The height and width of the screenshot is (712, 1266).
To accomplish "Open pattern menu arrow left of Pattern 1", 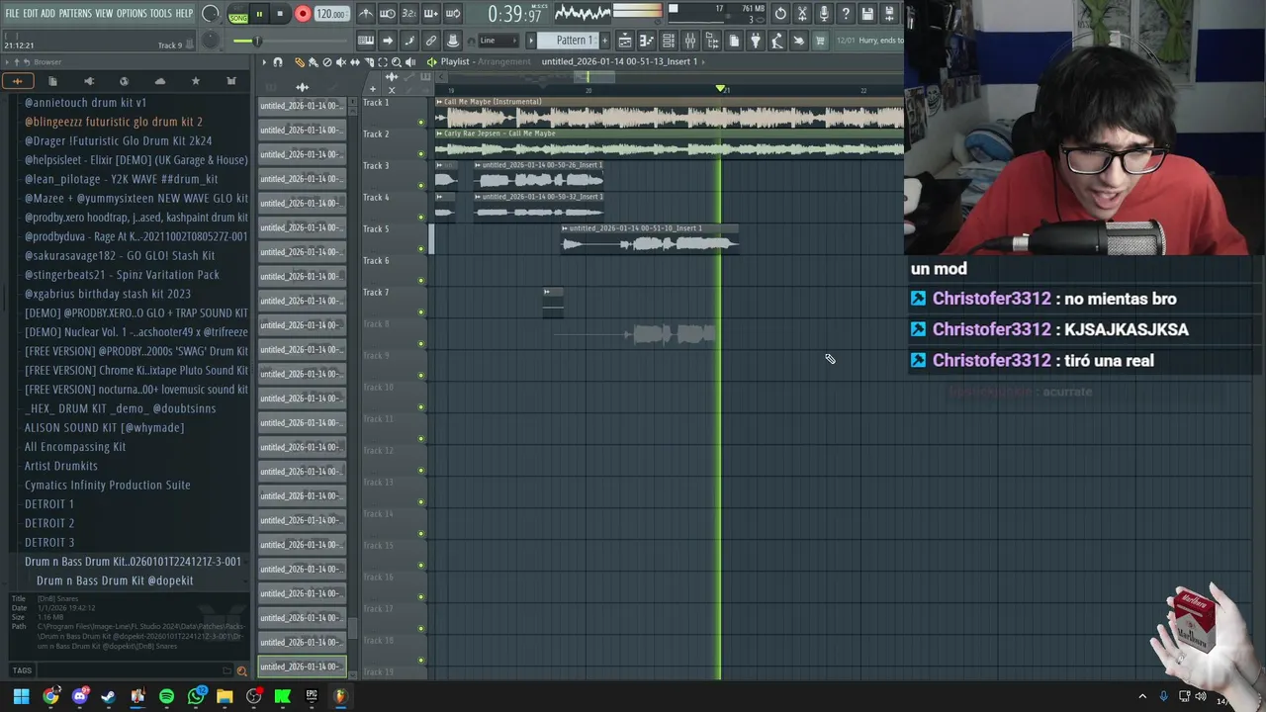I will (531, 41).
